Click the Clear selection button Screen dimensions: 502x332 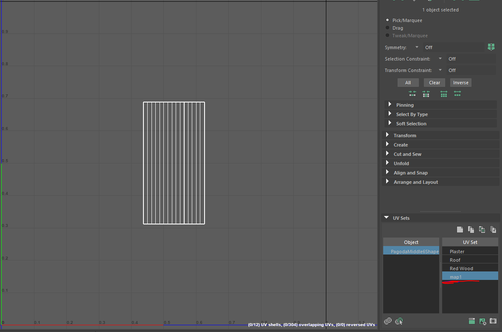click(x=434, y=82)
